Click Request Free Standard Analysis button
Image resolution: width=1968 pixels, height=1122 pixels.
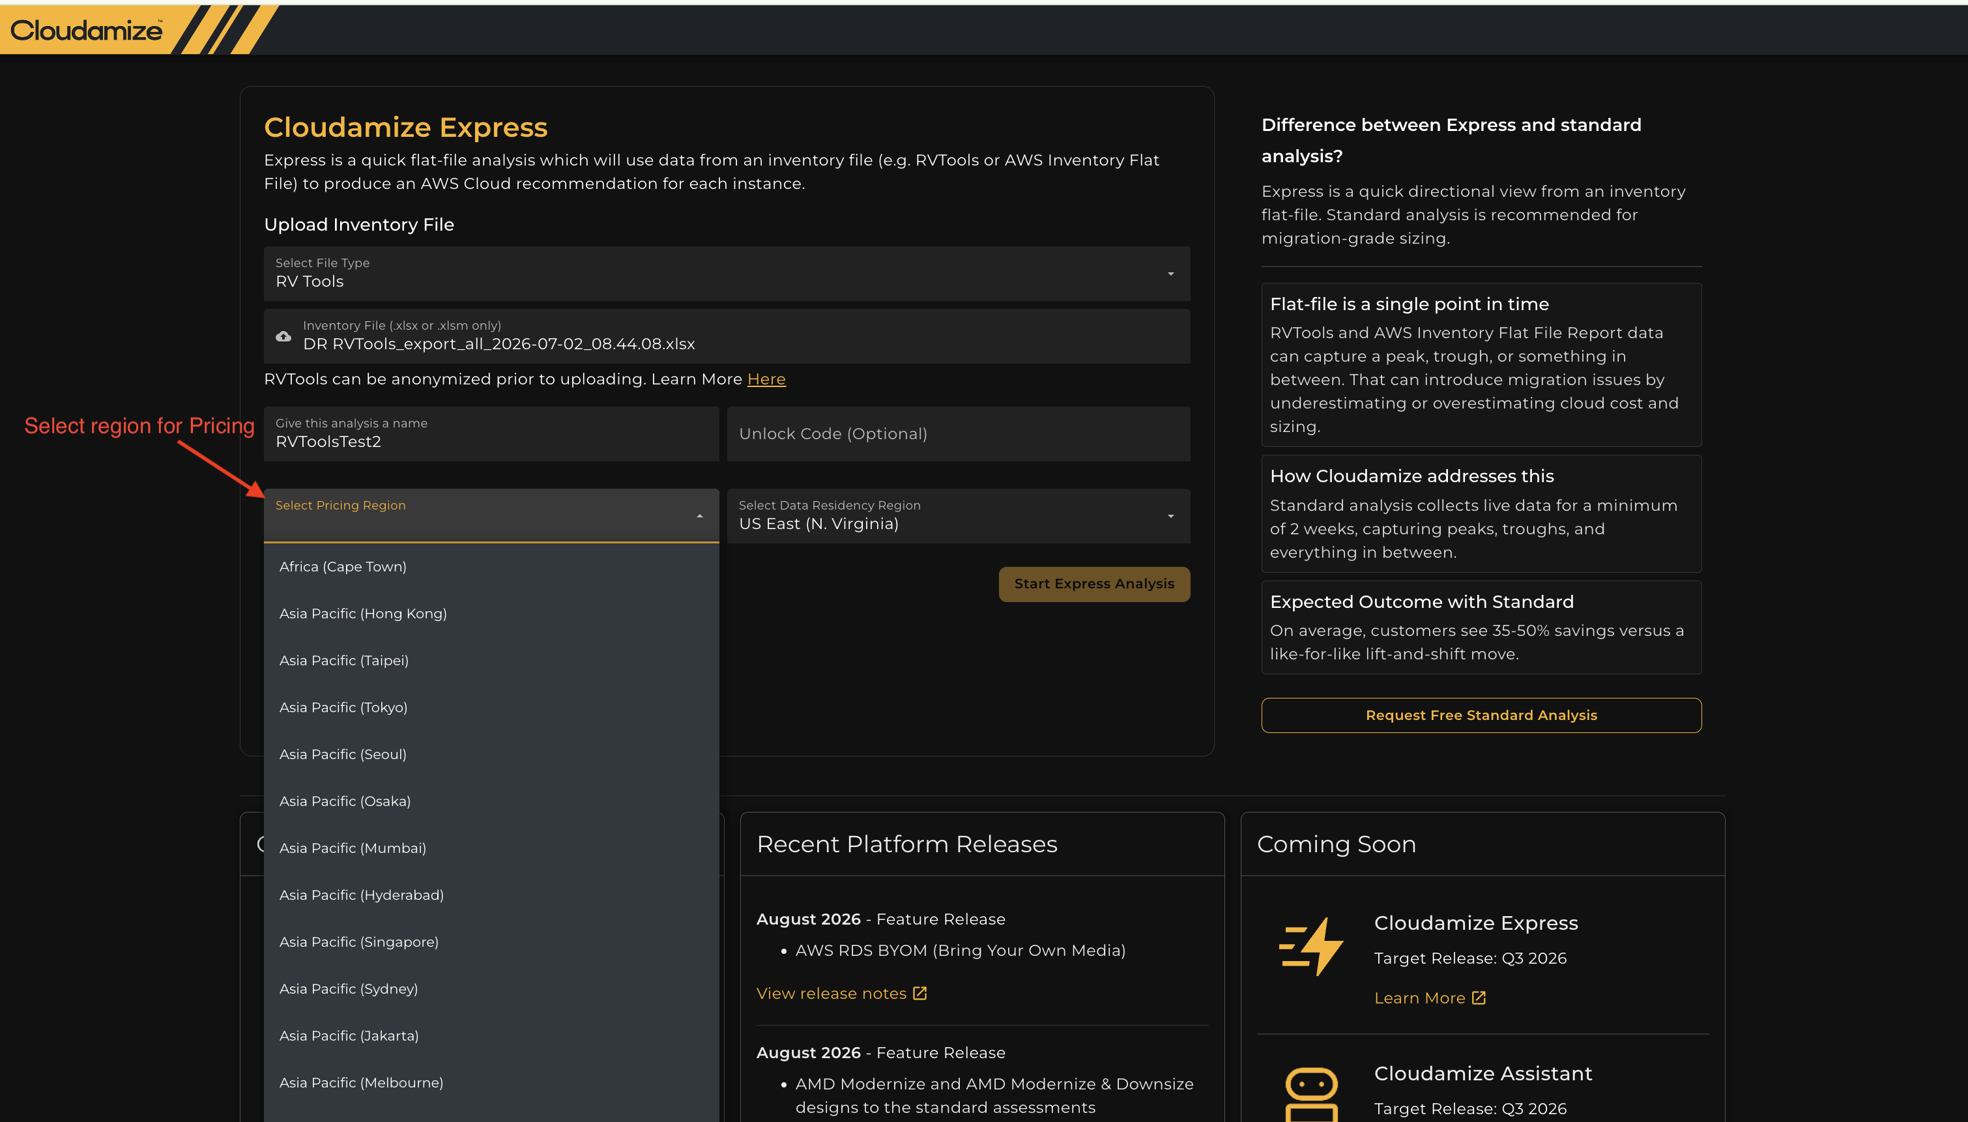pos(1481,715)
